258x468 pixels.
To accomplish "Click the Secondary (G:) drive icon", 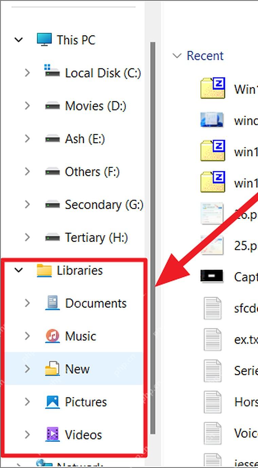I will tap(52, 205).
